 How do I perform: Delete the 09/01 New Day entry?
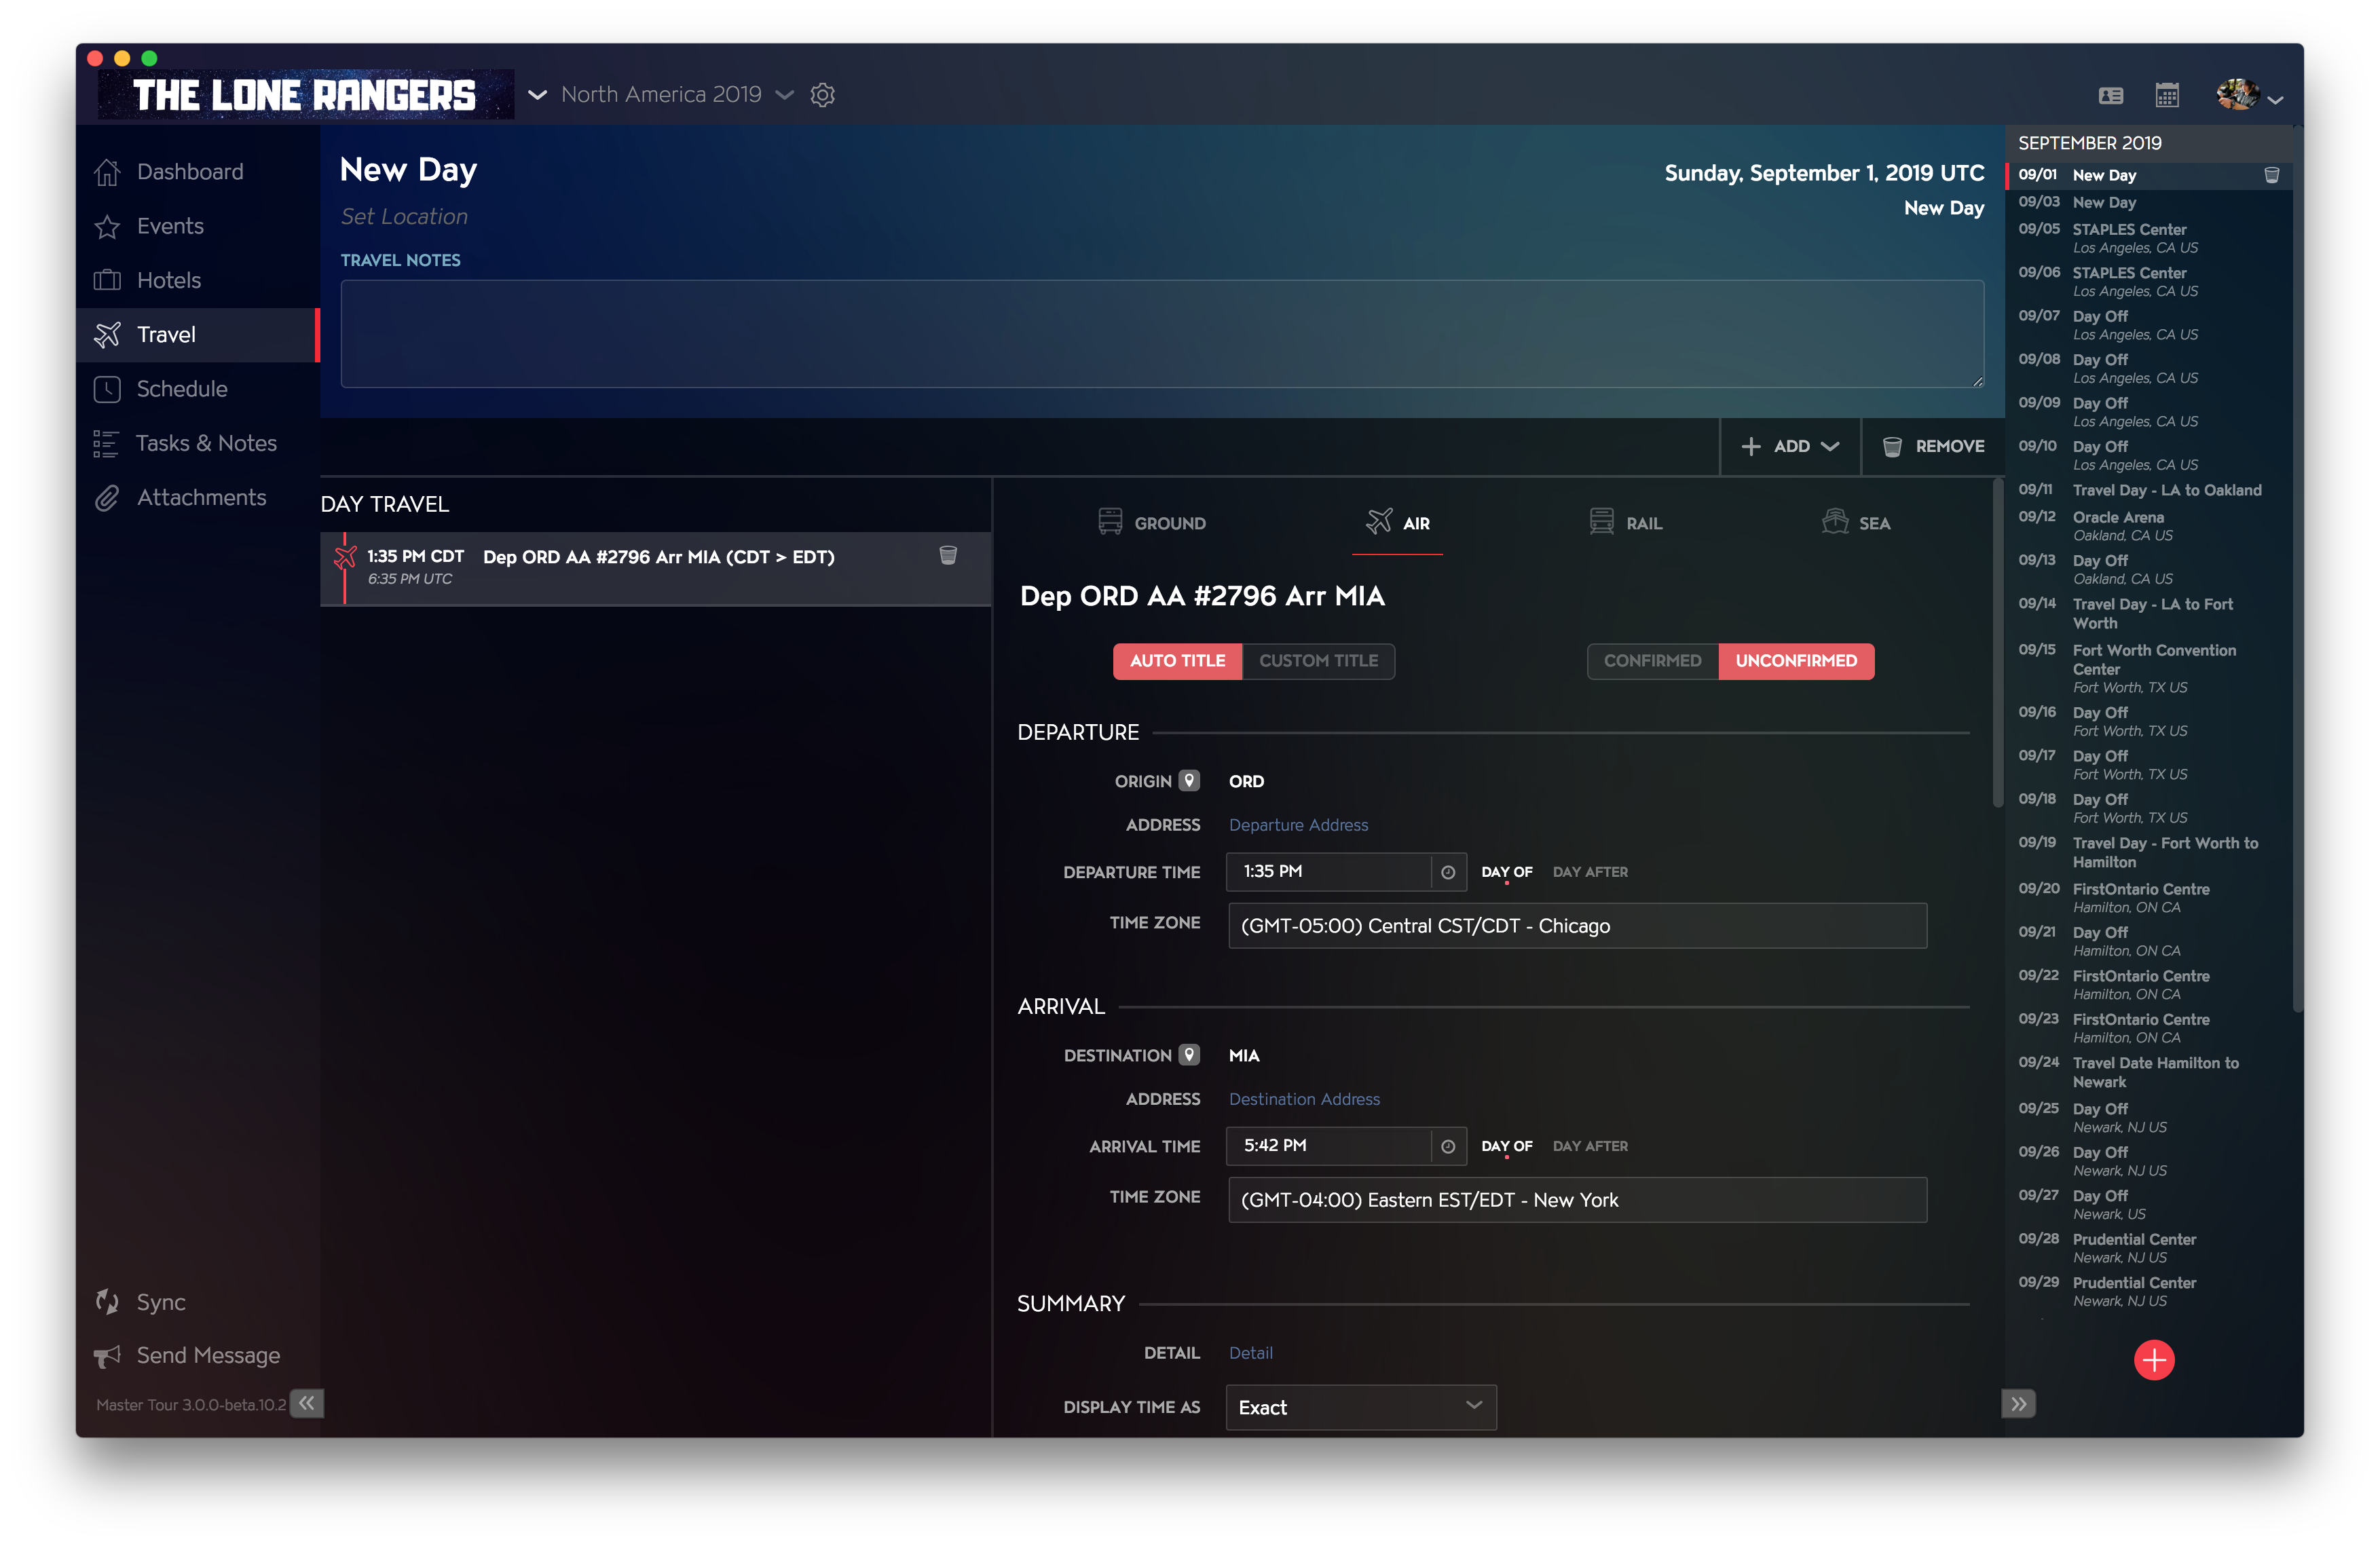coord(2271,175)
